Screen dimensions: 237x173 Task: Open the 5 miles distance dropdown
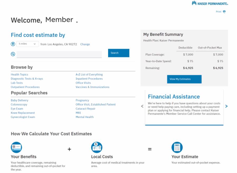point(27,44)
